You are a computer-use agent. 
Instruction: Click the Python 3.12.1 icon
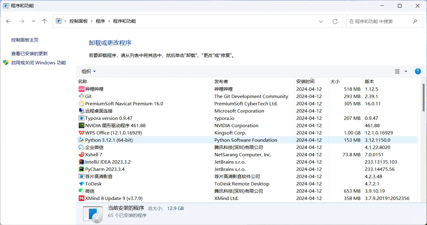tap(81, 140)
